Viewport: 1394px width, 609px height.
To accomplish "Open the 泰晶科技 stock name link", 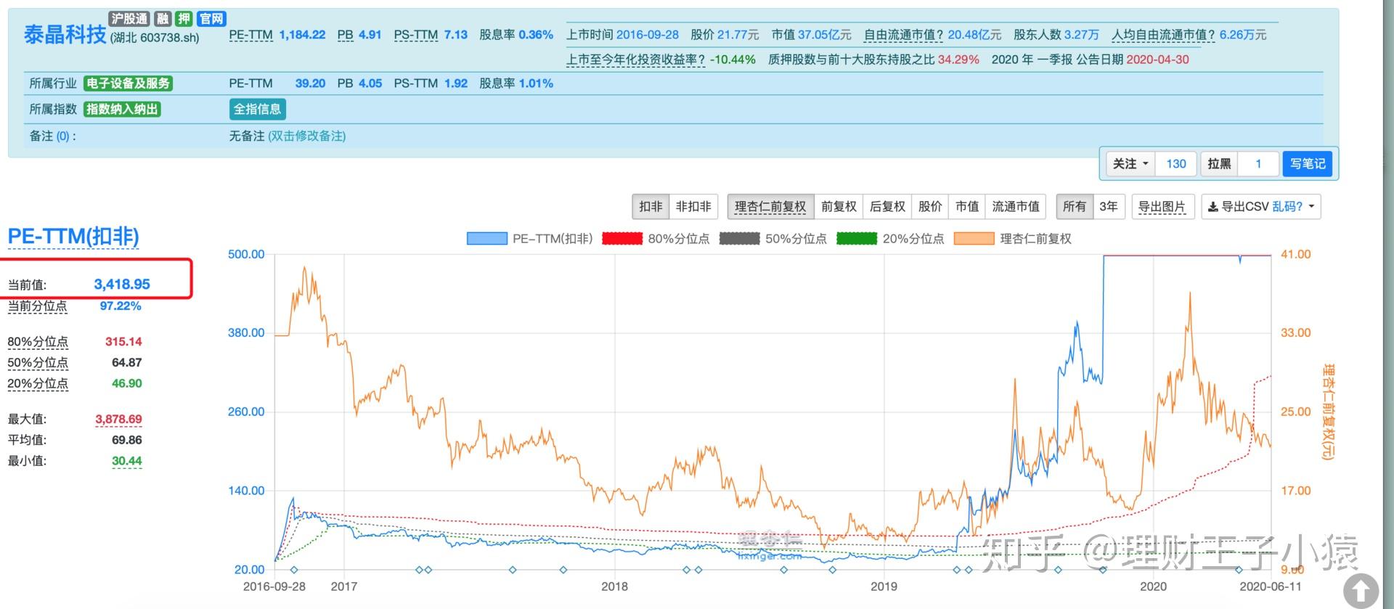I will pyautogui.click(x=65, y=34).
